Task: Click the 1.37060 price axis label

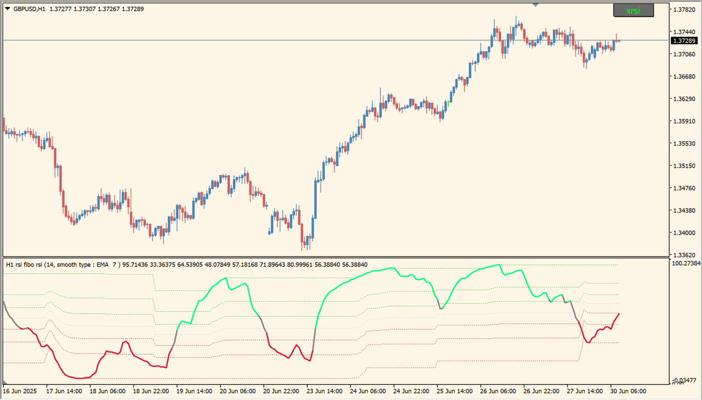Action: coord(684,54)
